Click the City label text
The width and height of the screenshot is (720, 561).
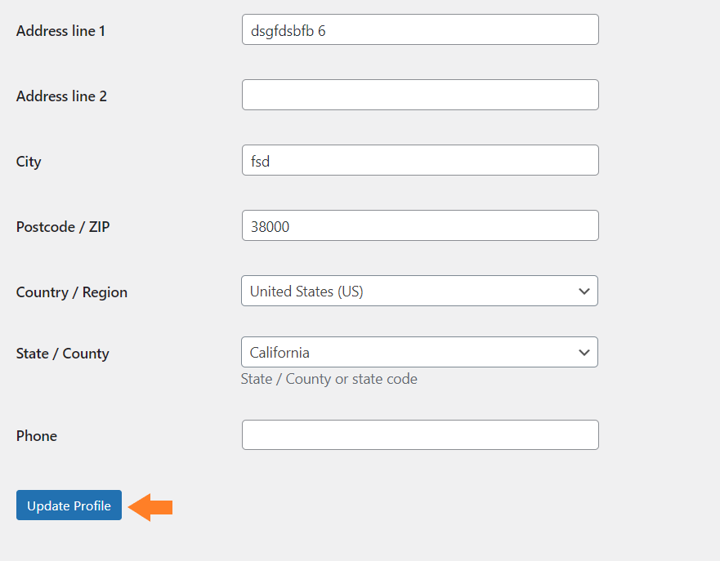[29, 162]
